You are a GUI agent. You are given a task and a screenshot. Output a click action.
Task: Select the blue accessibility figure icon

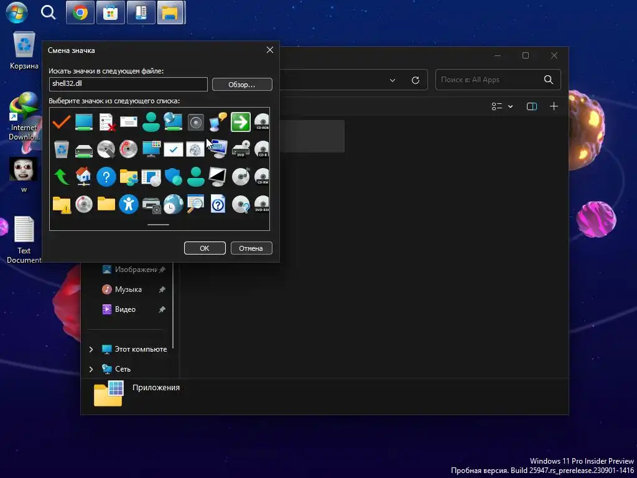128,204
